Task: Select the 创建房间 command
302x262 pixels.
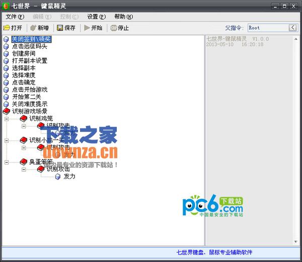Action: 24,54
